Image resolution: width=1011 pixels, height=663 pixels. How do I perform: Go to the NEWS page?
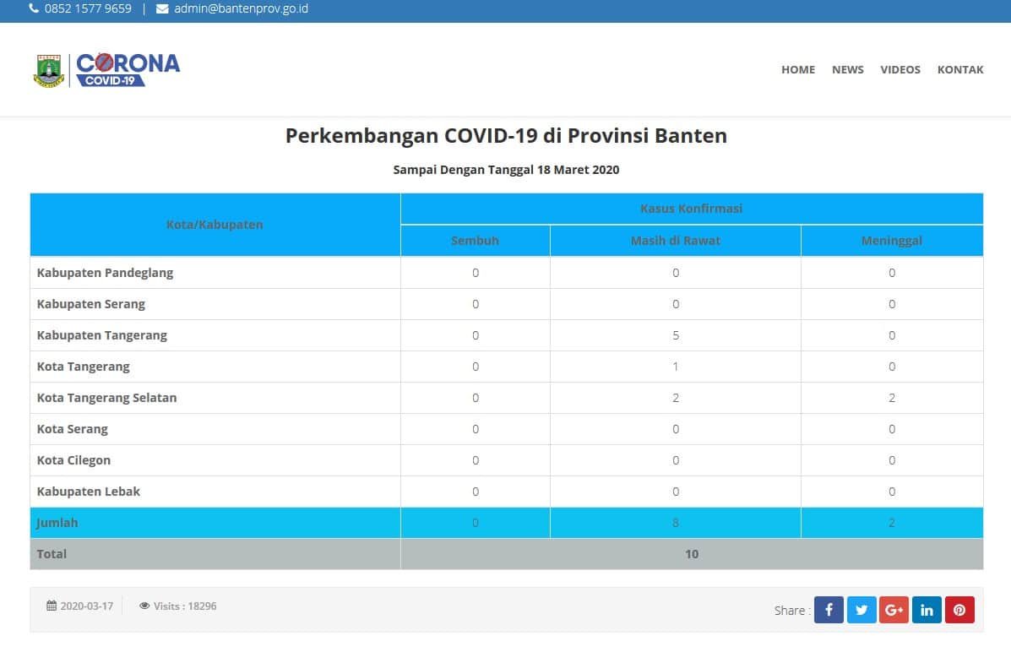[847, 69]
